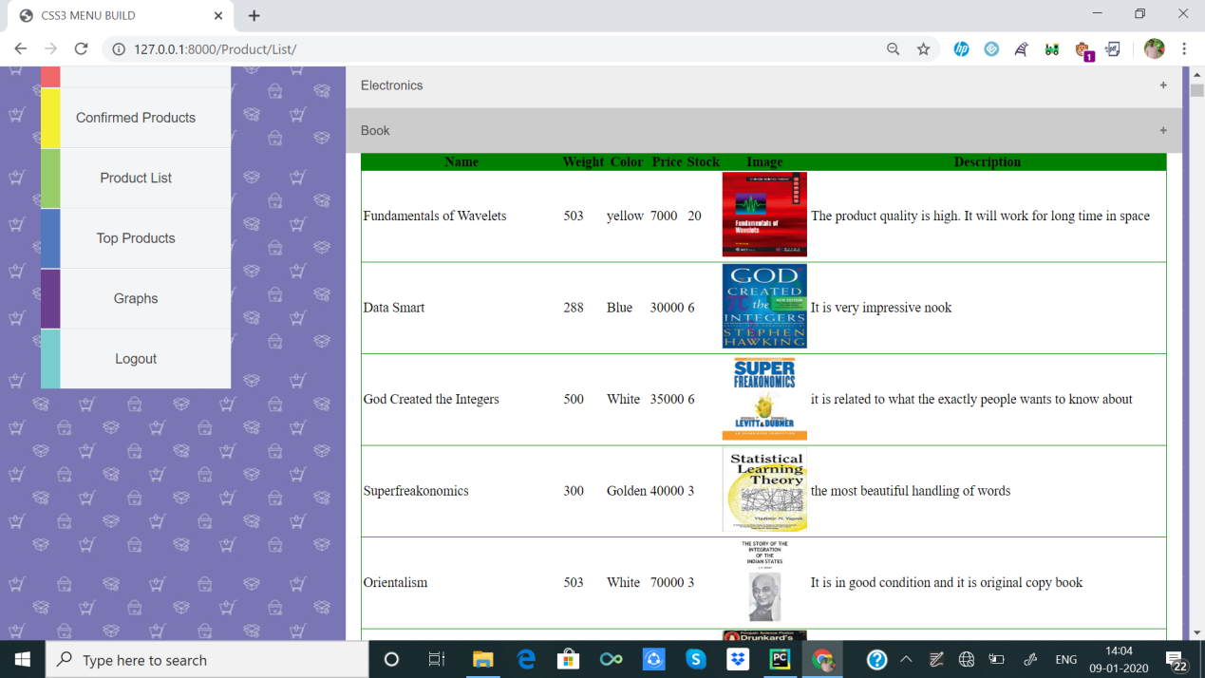Open the green train extension

(x=1052, y=49)
